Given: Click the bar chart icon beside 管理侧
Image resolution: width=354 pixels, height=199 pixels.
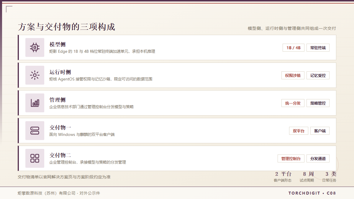Looking at the screenshot, I should pyautogui.click(x=35, y=103).
